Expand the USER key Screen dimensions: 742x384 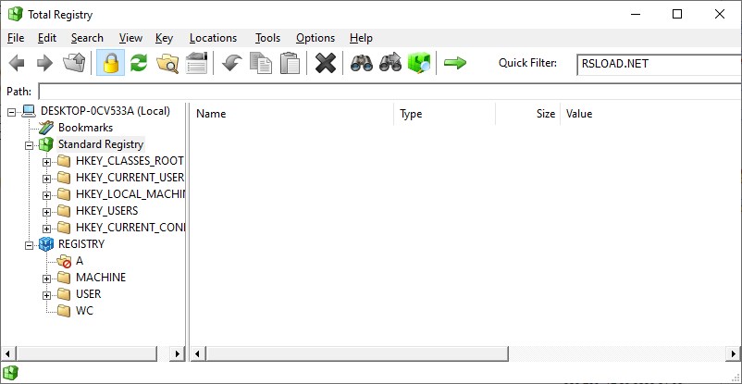click(46, 295)
